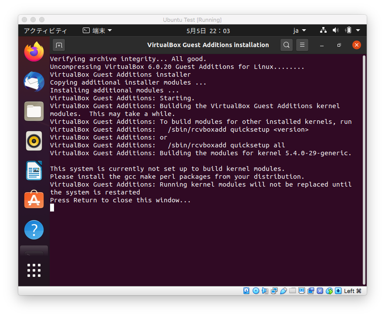Open the Help icon in the dock
The height and width of the screenshot is (317, 385).
pos(34,230)
